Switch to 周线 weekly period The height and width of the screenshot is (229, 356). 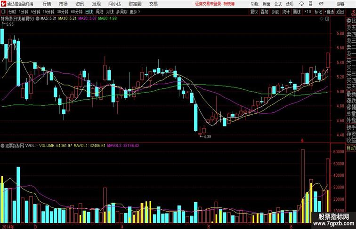[99, 12]
